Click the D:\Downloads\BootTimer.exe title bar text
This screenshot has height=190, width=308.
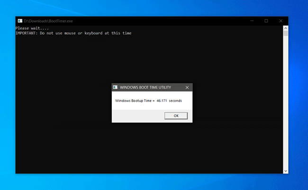[45, 21]
